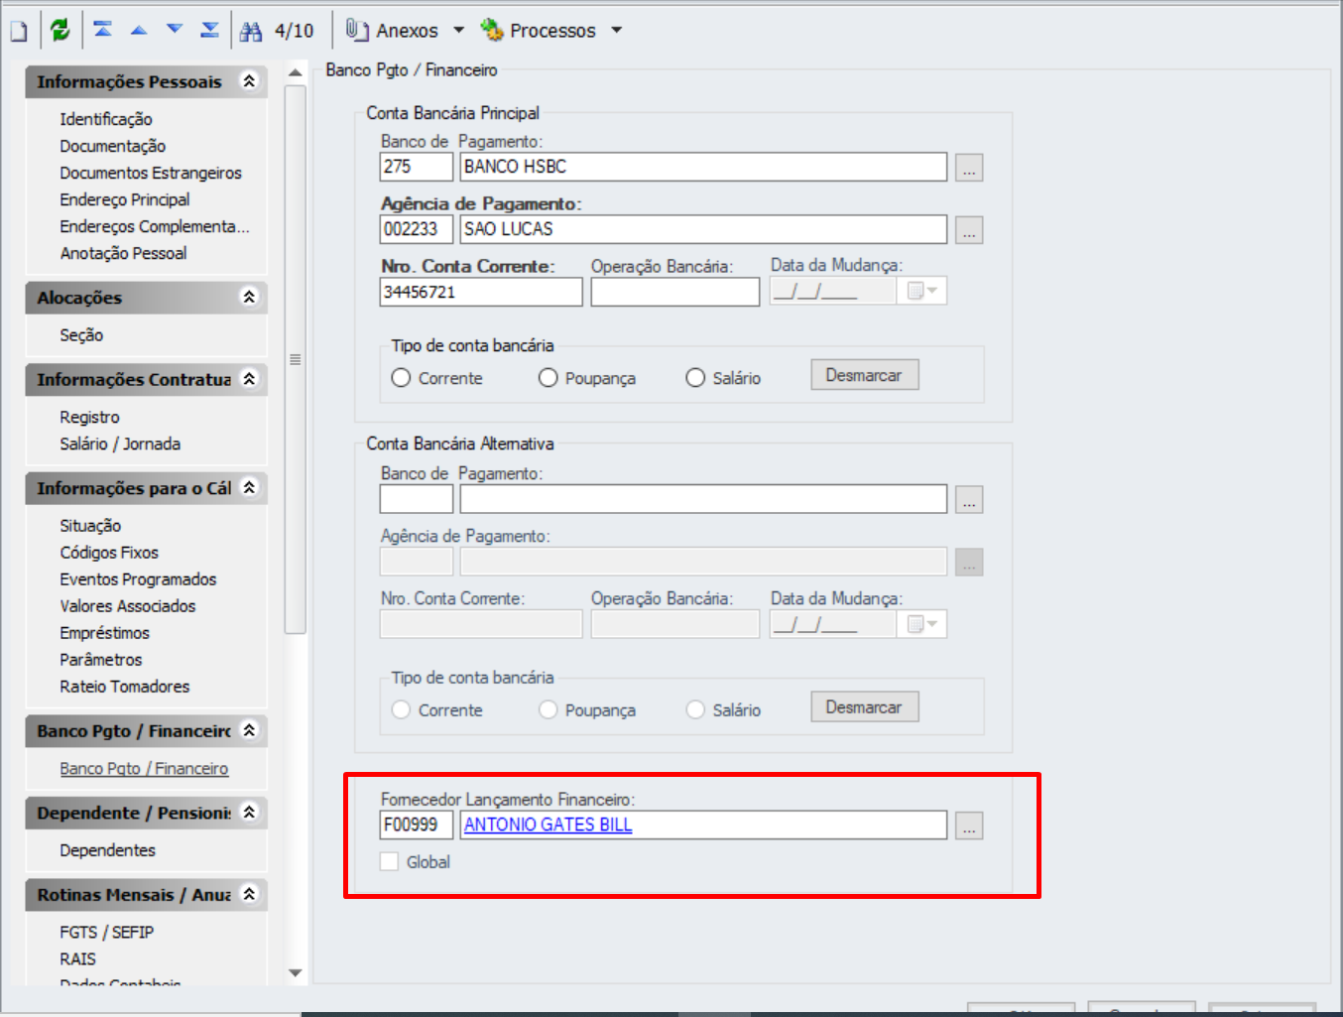Open Salário / Jornada page
The width and height of the screenshot is (1343, 1017).
(120, 444)
